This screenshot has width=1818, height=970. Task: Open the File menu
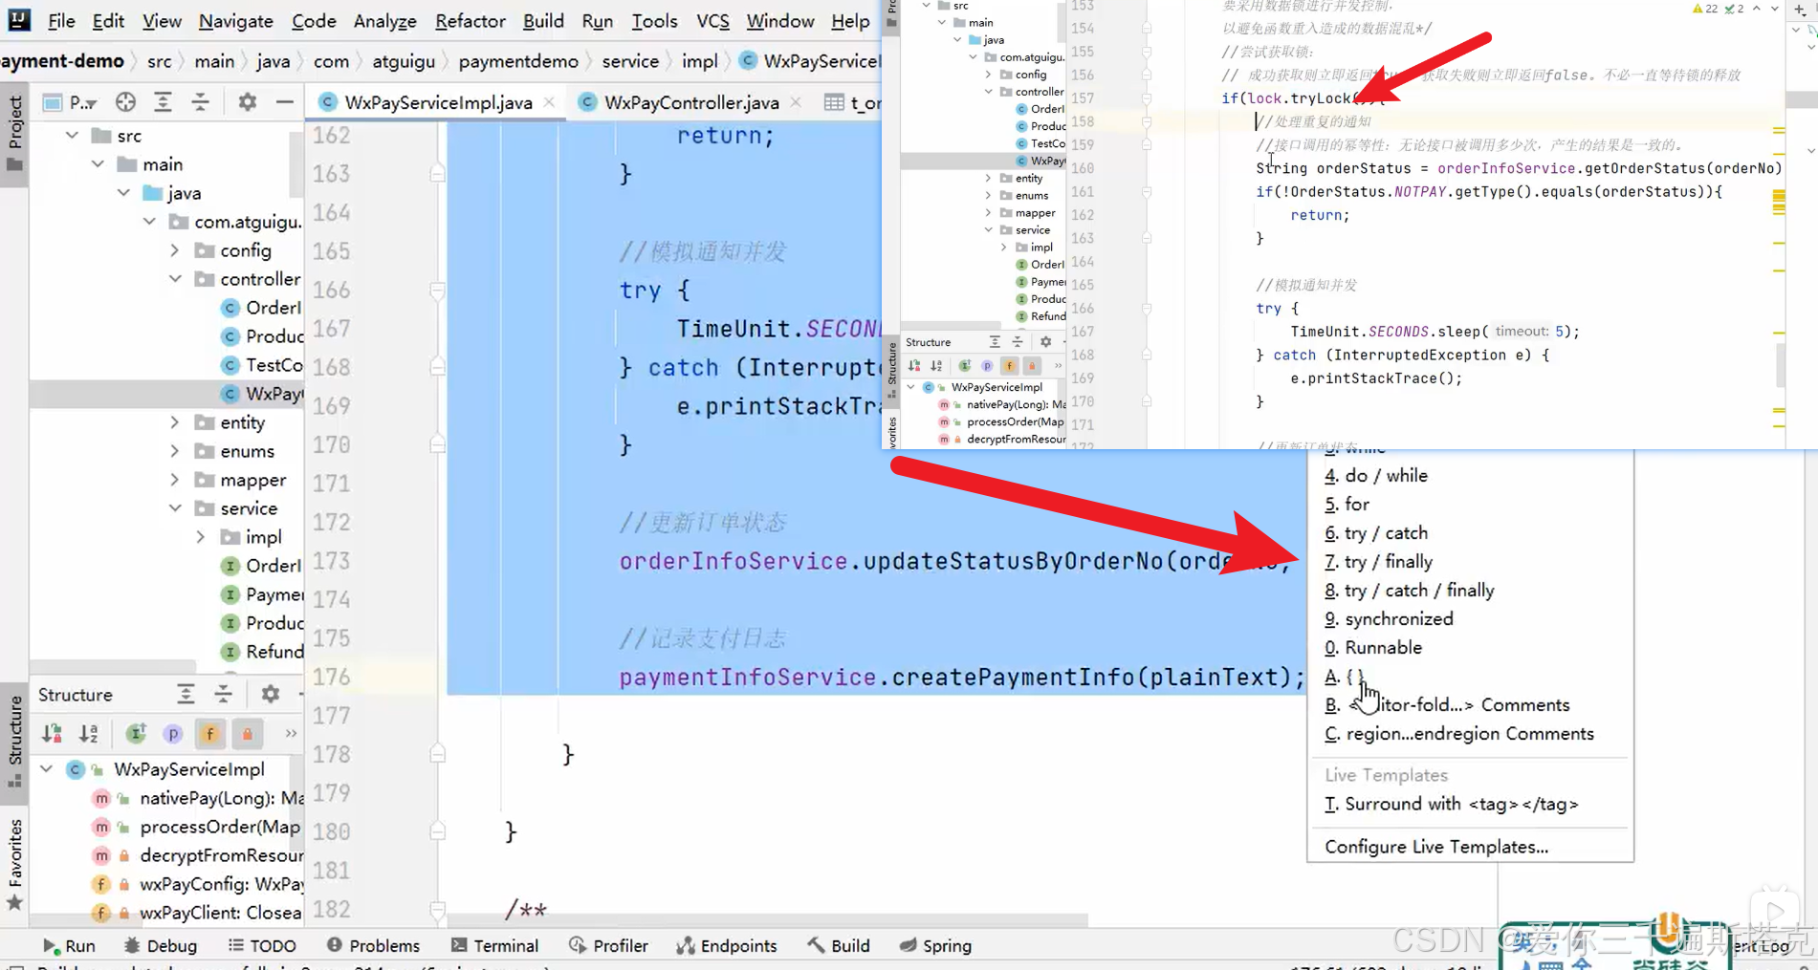pos(61,20)
